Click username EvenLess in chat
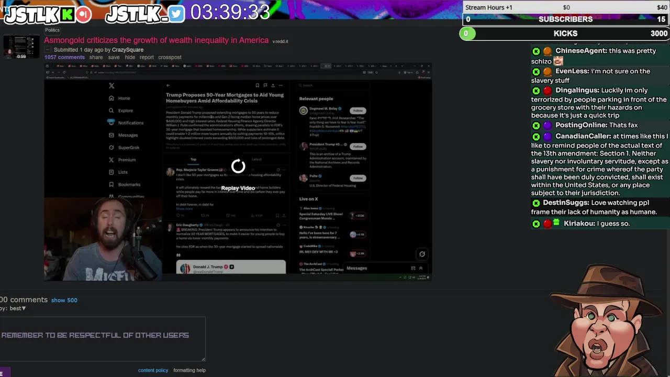Image resolution: width=670 pixels, height=377 pixels. 572,71
